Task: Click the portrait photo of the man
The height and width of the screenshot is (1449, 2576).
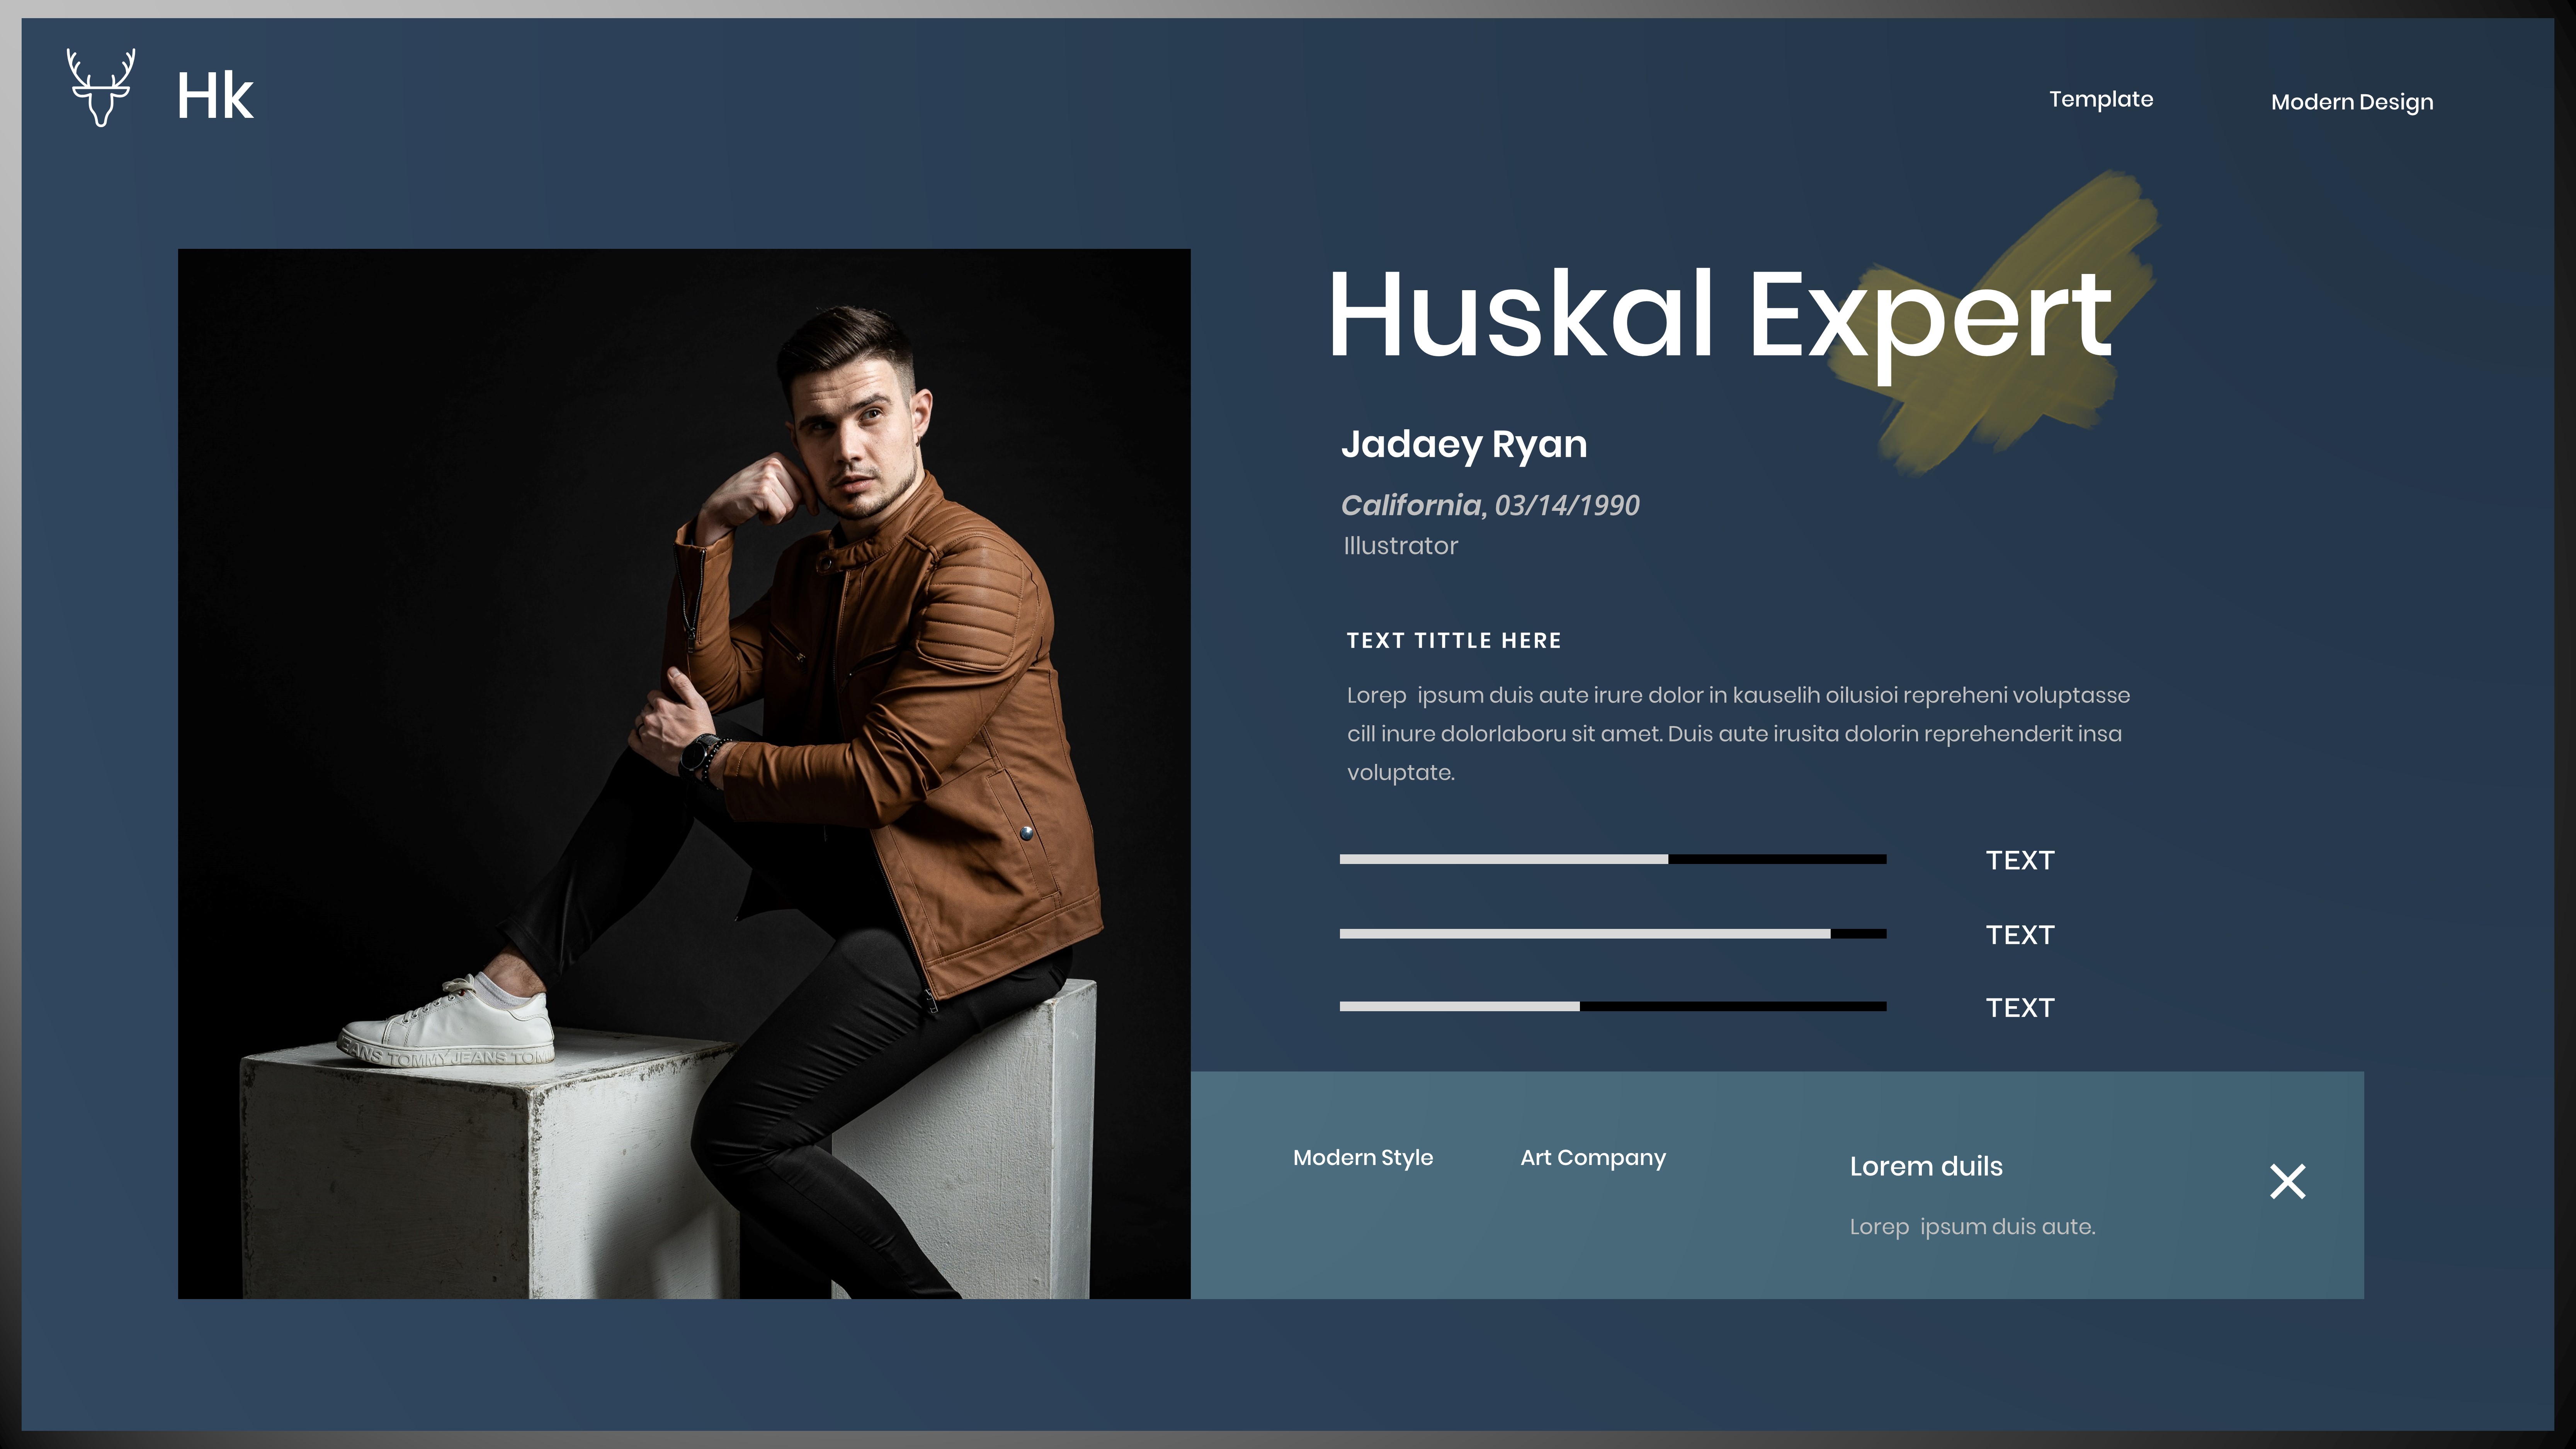Action: coord(684,773)
